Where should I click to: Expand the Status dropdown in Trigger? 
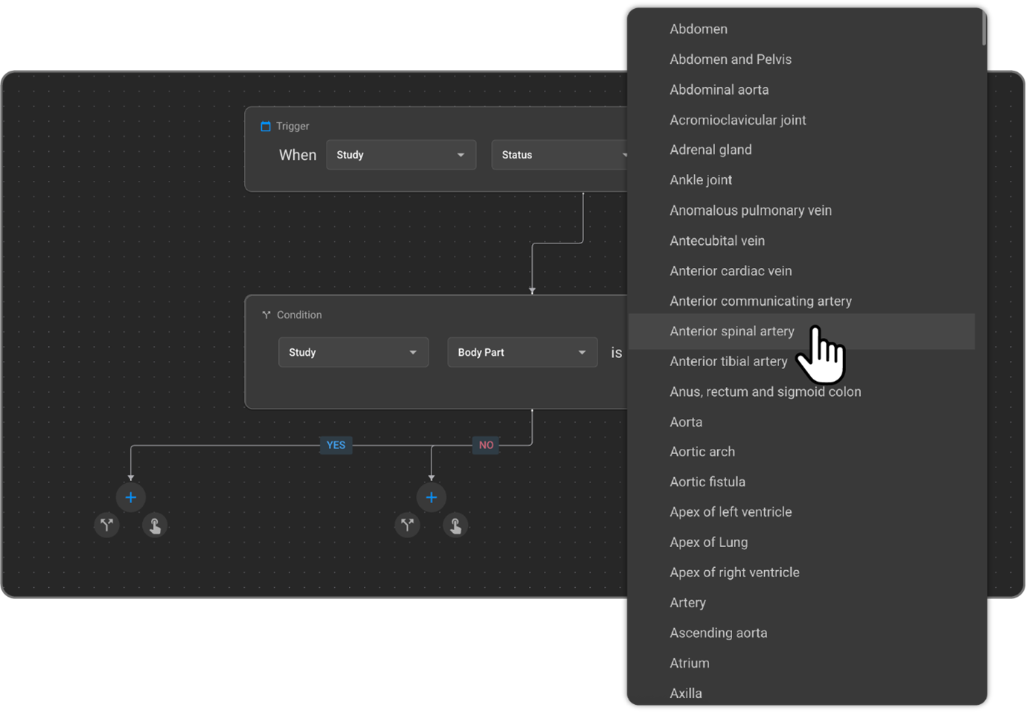point(560,155)
